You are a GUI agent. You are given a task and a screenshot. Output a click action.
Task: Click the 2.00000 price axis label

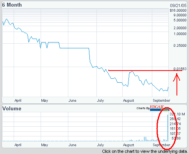[x=180, y=28]
